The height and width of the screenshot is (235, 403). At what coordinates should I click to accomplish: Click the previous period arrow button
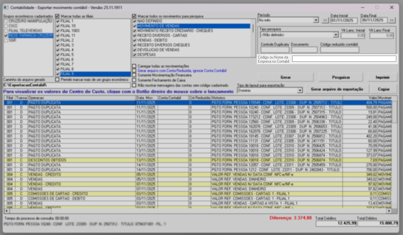pos(325,20)
